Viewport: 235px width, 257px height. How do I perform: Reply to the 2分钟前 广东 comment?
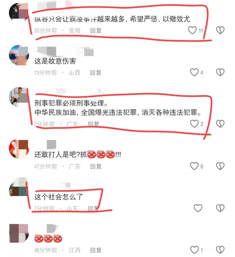(93, 124)
